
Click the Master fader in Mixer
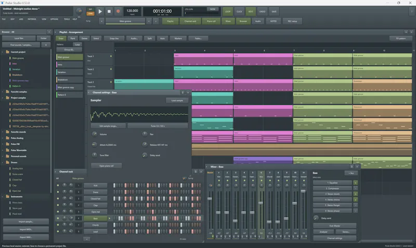pos(210,199)
